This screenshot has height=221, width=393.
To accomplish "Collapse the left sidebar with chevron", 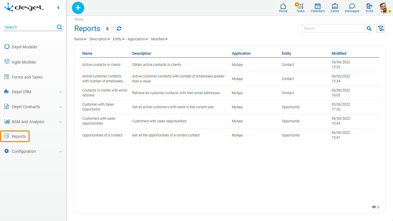I will point(58,8).
